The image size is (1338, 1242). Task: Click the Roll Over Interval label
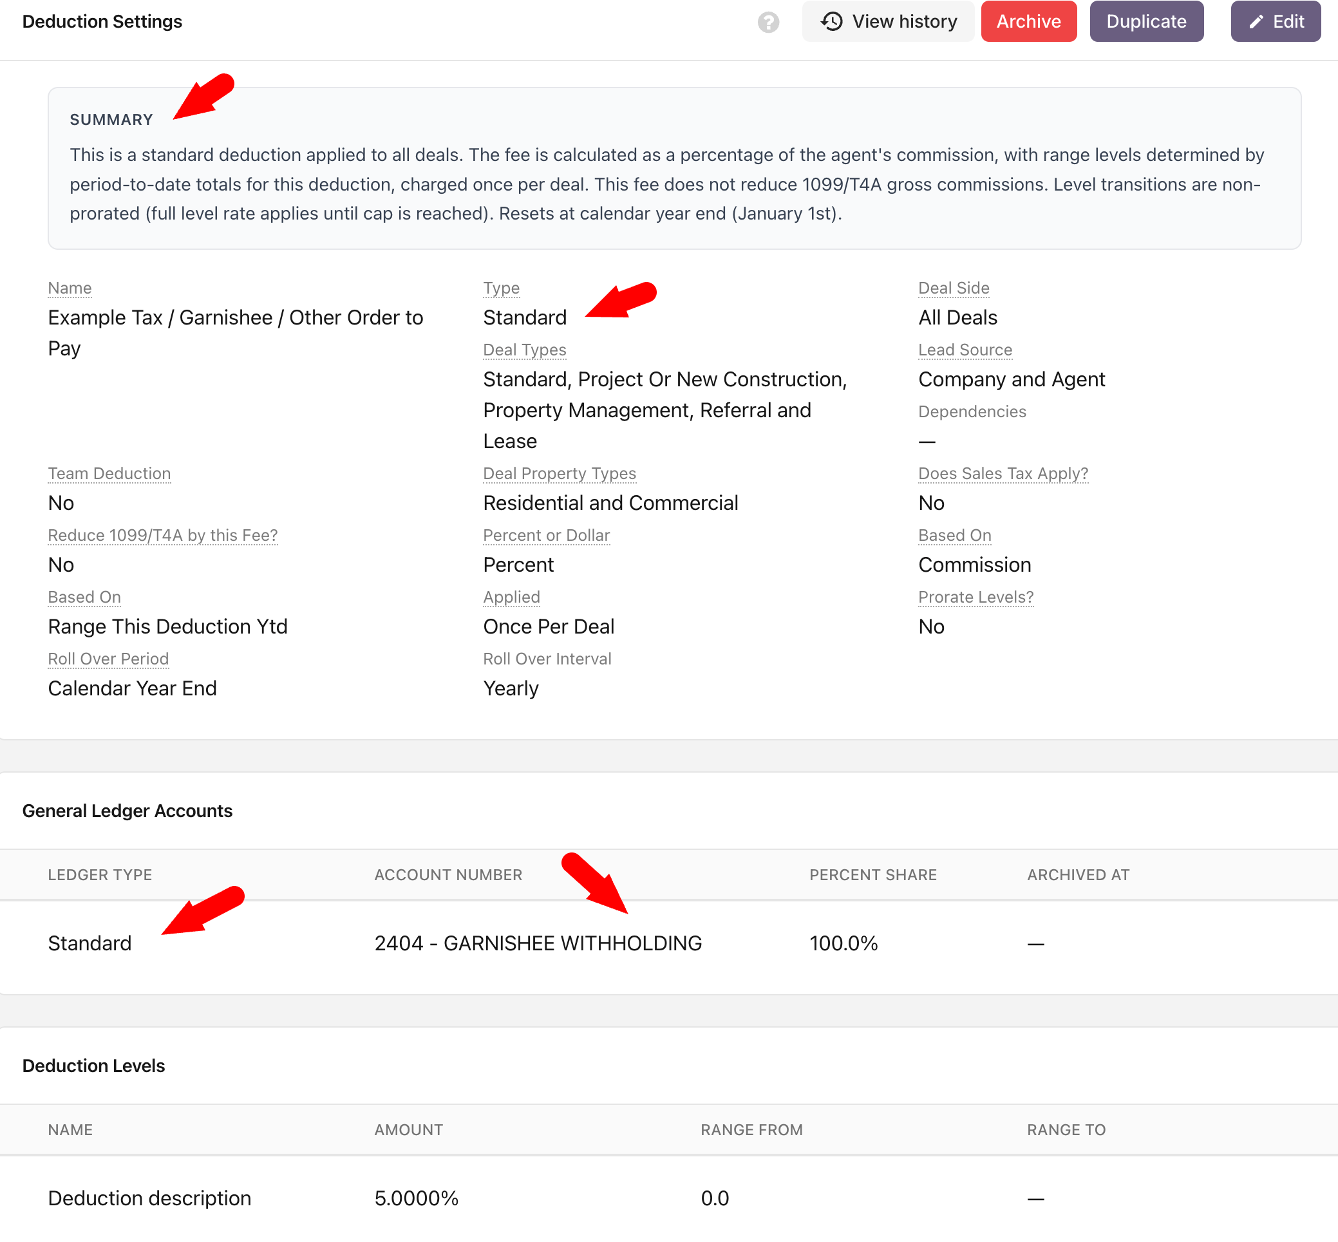547,659
